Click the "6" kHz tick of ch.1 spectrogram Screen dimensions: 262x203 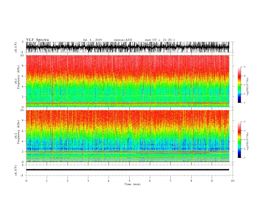coord(23,76)
